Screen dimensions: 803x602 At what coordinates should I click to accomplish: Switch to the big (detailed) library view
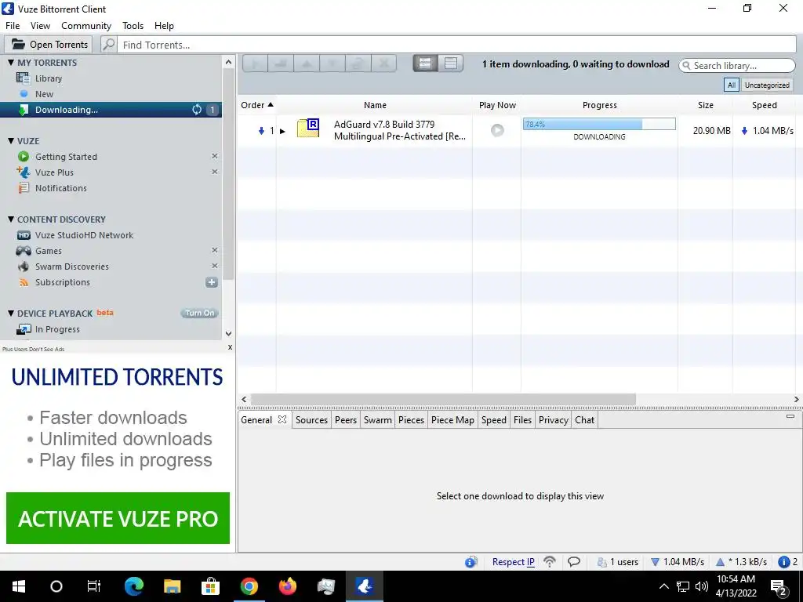point(425,63)
